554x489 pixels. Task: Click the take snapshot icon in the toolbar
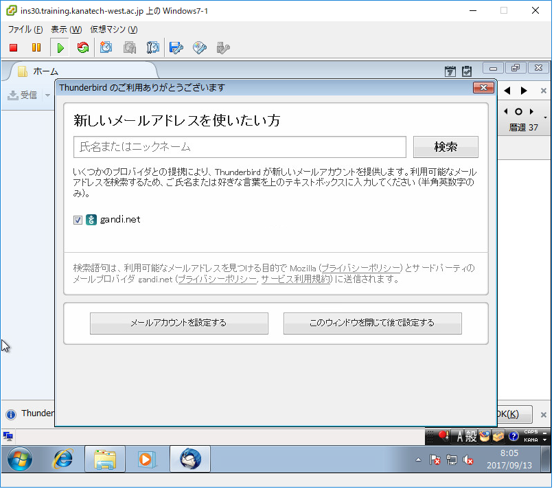(106, 48)
